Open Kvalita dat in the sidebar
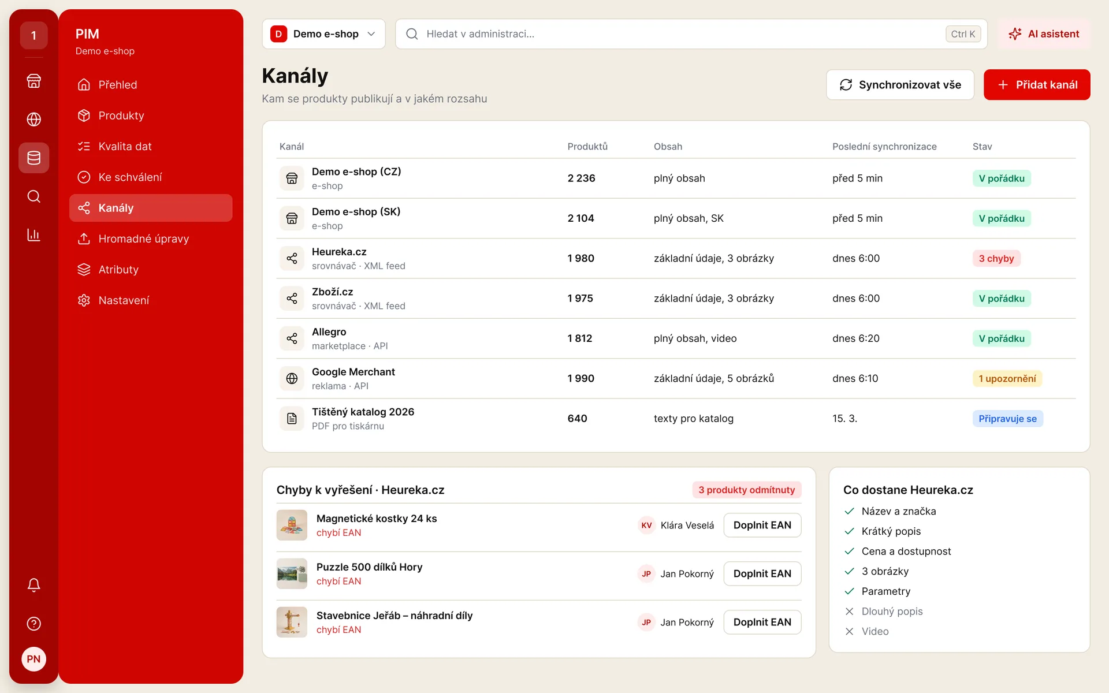The image size is (1109, 693). 151,146
